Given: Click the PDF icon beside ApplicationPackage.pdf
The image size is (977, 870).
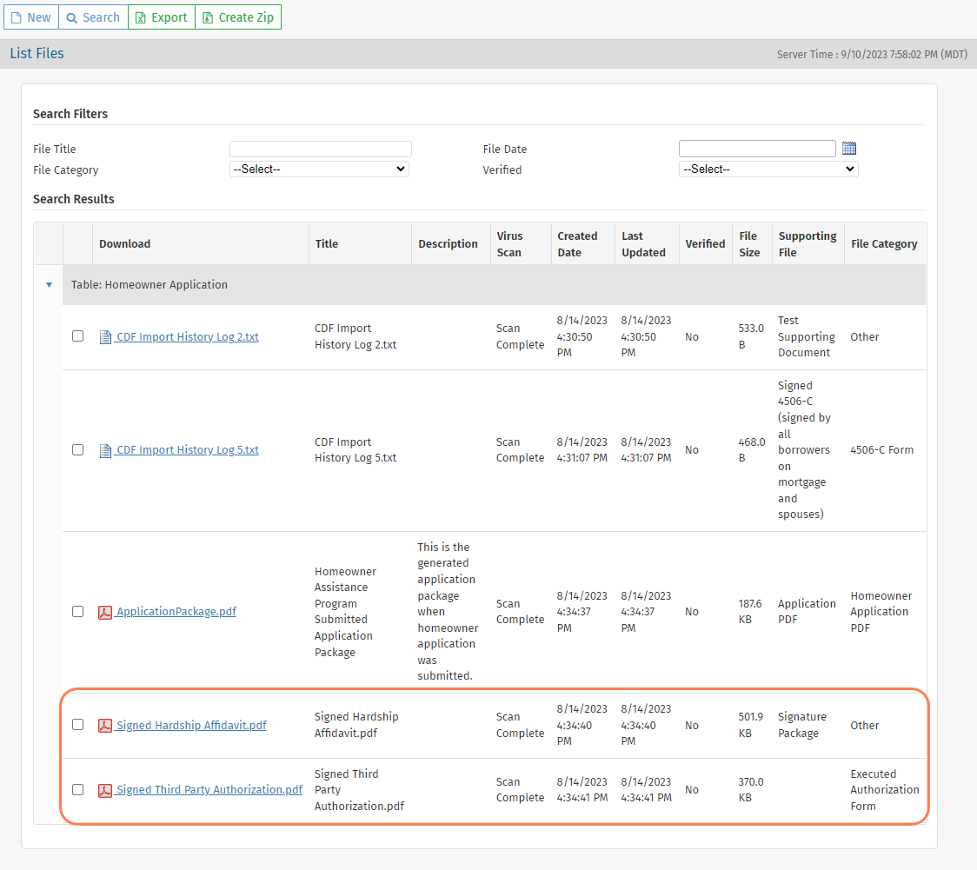Looking at the screenshot, I should (105, 612).
